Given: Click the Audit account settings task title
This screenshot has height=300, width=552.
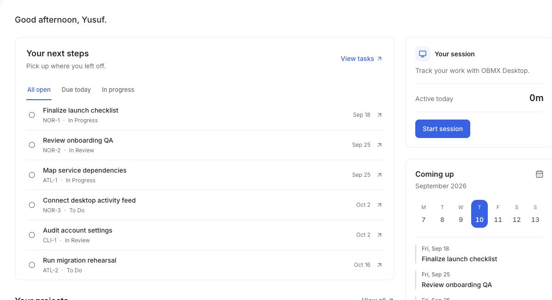Looking at the screenshot, I should coord(78,230).
